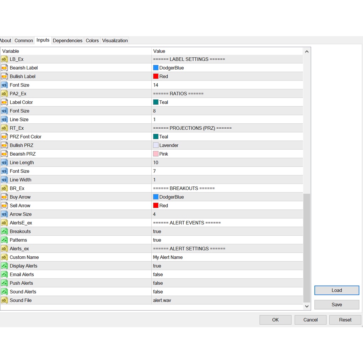Click the string icon next to LB_Ex
Image resolution: width=363 pixels, height=363 pixels.
4,59
